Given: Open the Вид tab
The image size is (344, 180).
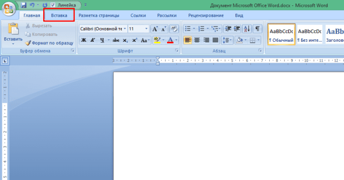Looking at the screenshot, I should point(239,15).
